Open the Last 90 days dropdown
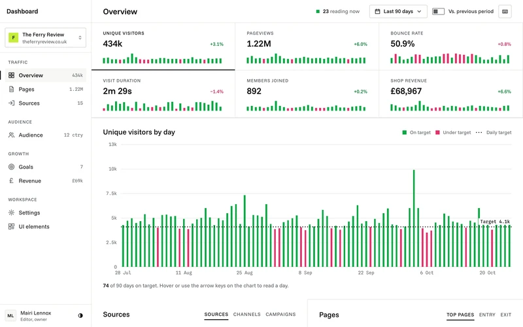The image size is (523, 327). click(398, 11)
